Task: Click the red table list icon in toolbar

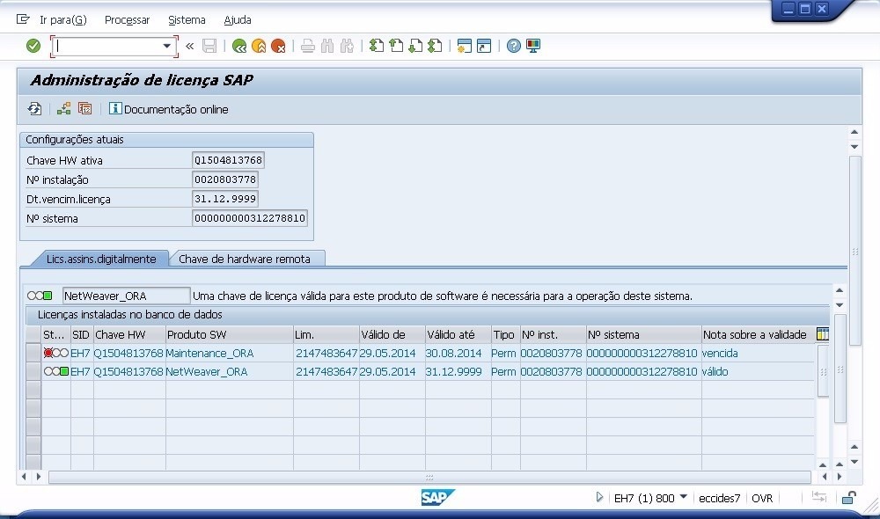Action: [84, 109]
